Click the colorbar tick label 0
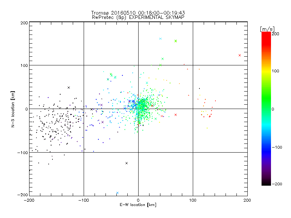 pos(273,109)
